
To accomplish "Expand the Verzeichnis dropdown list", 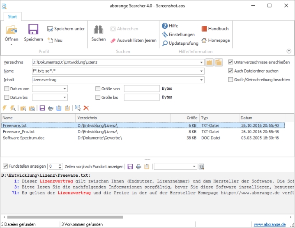I will point(201,62).
